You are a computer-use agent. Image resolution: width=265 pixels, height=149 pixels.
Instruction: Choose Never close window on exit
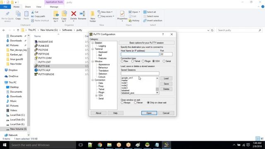(x=135, y=103)
